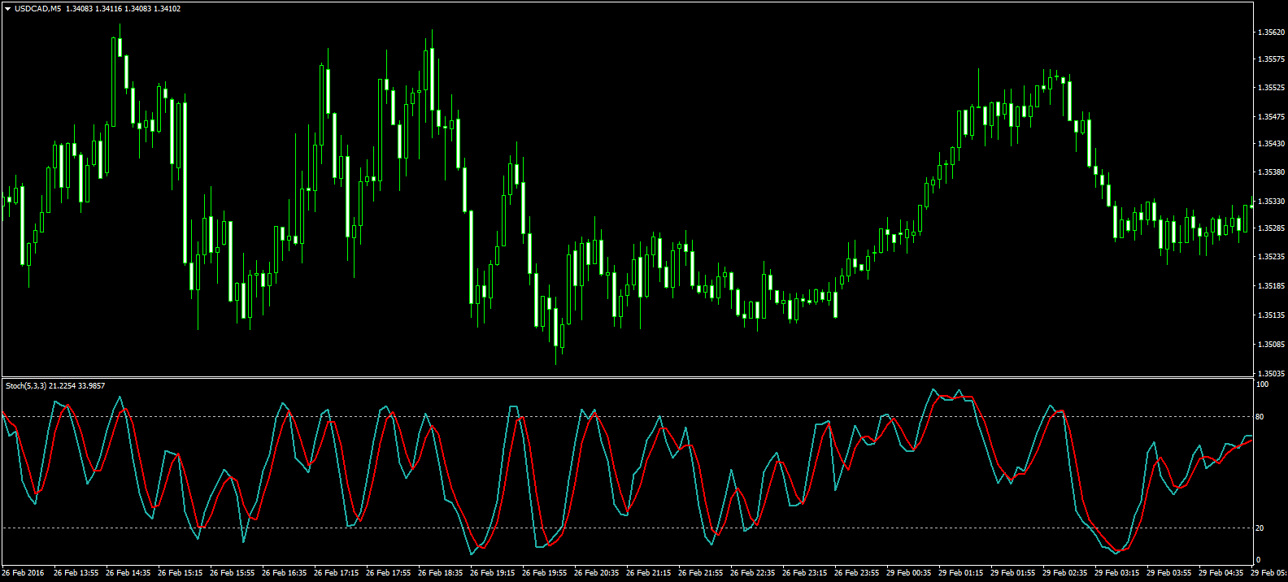Click the 26 Feb 17:15 time label

click(x=337, y=573)
